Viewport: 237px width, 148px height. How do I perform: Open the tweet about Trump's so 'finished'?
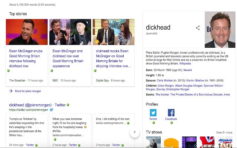tap(26, 127)
